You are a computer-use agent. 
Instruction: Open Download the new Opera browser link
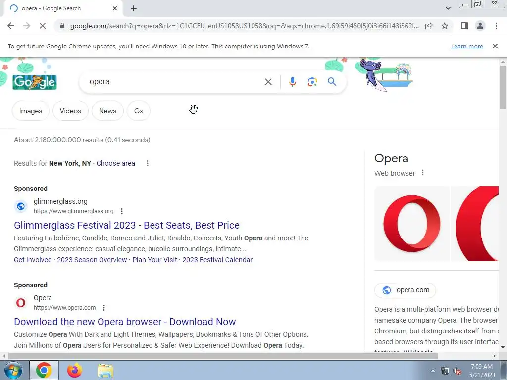pos(125,322)
